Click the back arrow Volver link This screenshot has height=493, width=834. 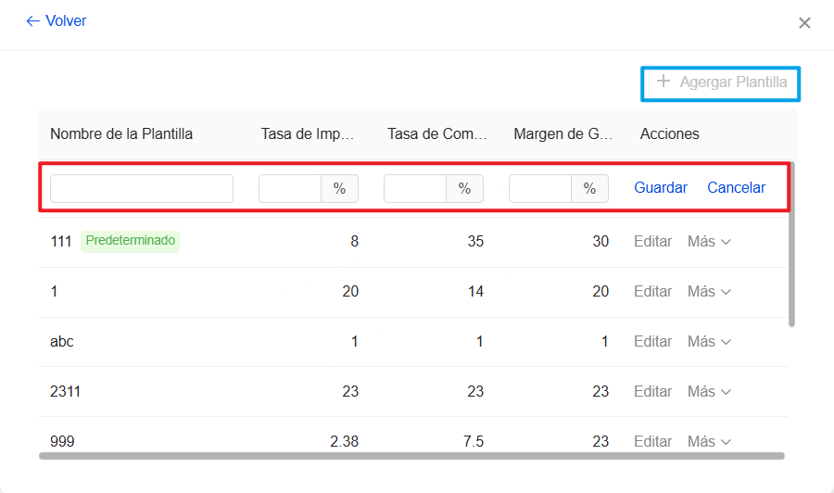pyautogui.click(x=57, y=21)
